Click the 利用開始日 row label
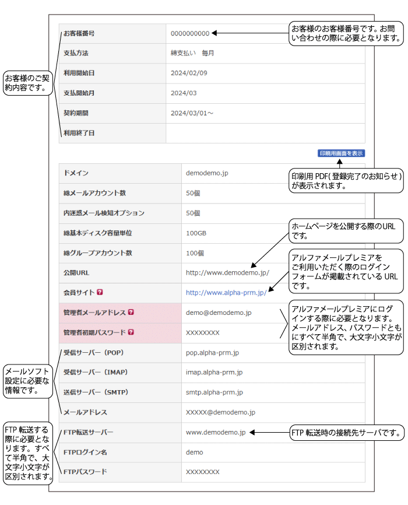Screen dimensions: 408x505 pyautogui.click(x=79, y=73)
